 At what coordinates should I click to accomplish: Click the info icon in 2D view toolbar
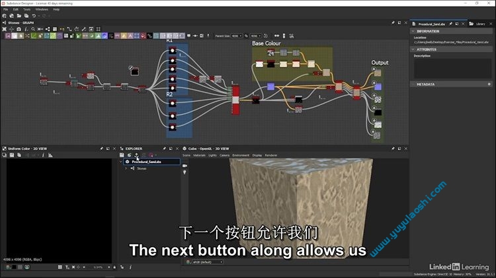43,155
